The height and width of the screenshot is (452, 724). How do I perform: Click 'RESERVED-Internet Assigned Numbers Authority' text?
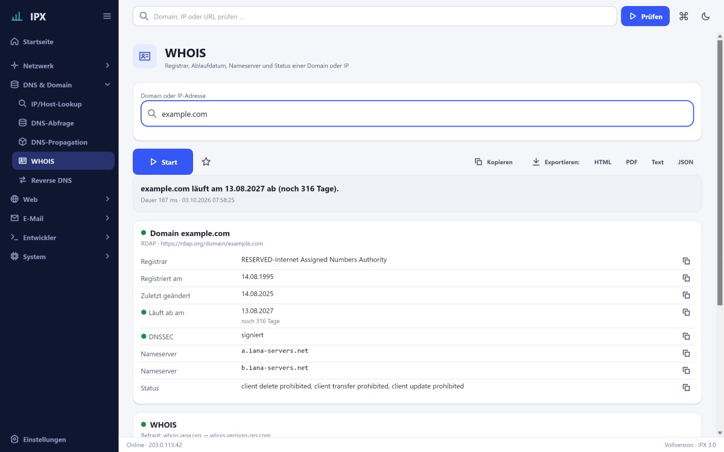pos(314,260)
